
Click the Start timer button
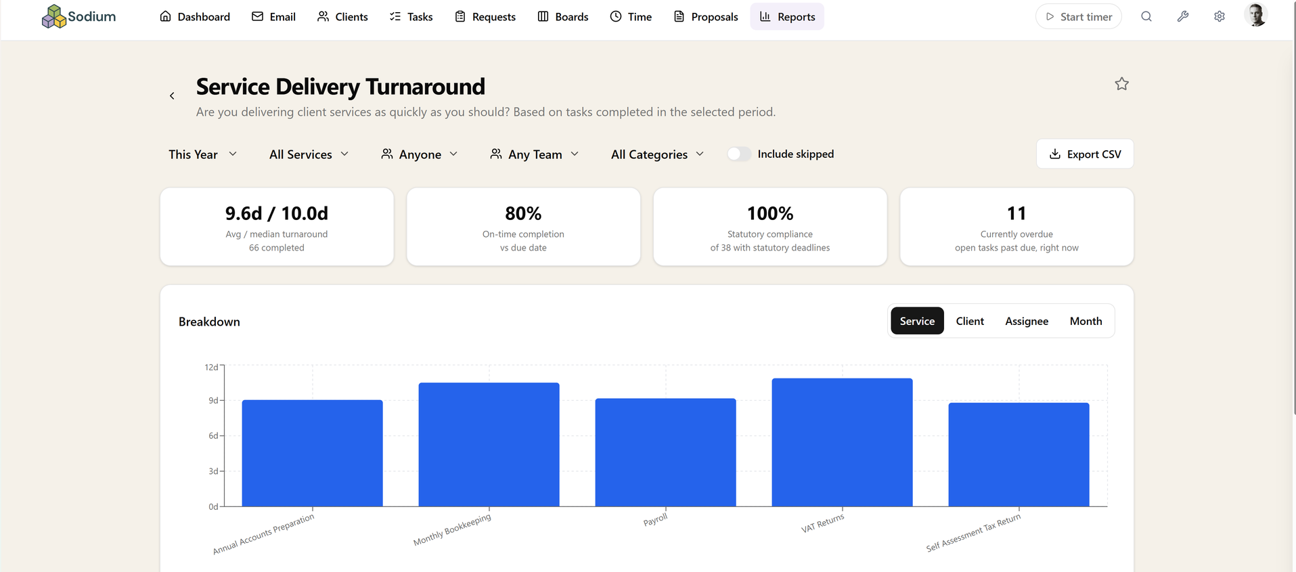pyautogui.click(x=1079, y=16)
